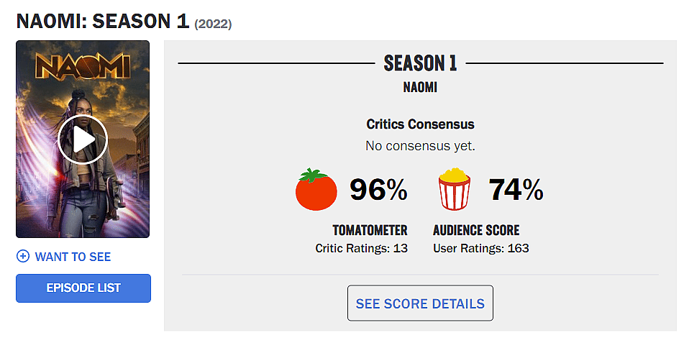Open the Episode List

83,288
